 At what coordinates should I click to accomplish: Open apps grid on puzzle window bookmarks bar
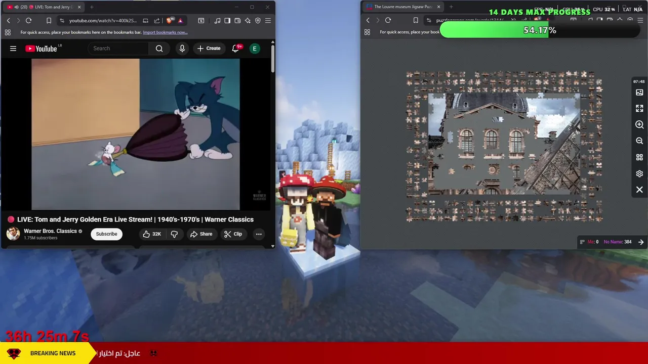[x=367, y=32]
